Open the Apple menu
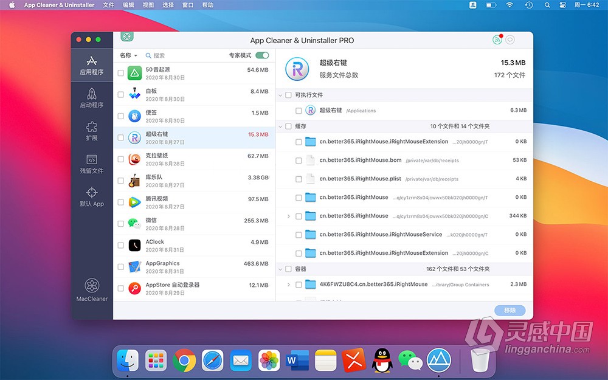The height and width of the screenshot is (380, 608). [12, 5]
